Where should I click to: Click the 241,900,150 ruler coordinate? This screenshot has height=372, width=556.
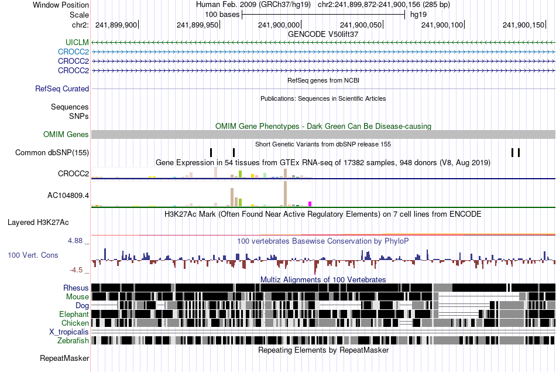(523, 25)
